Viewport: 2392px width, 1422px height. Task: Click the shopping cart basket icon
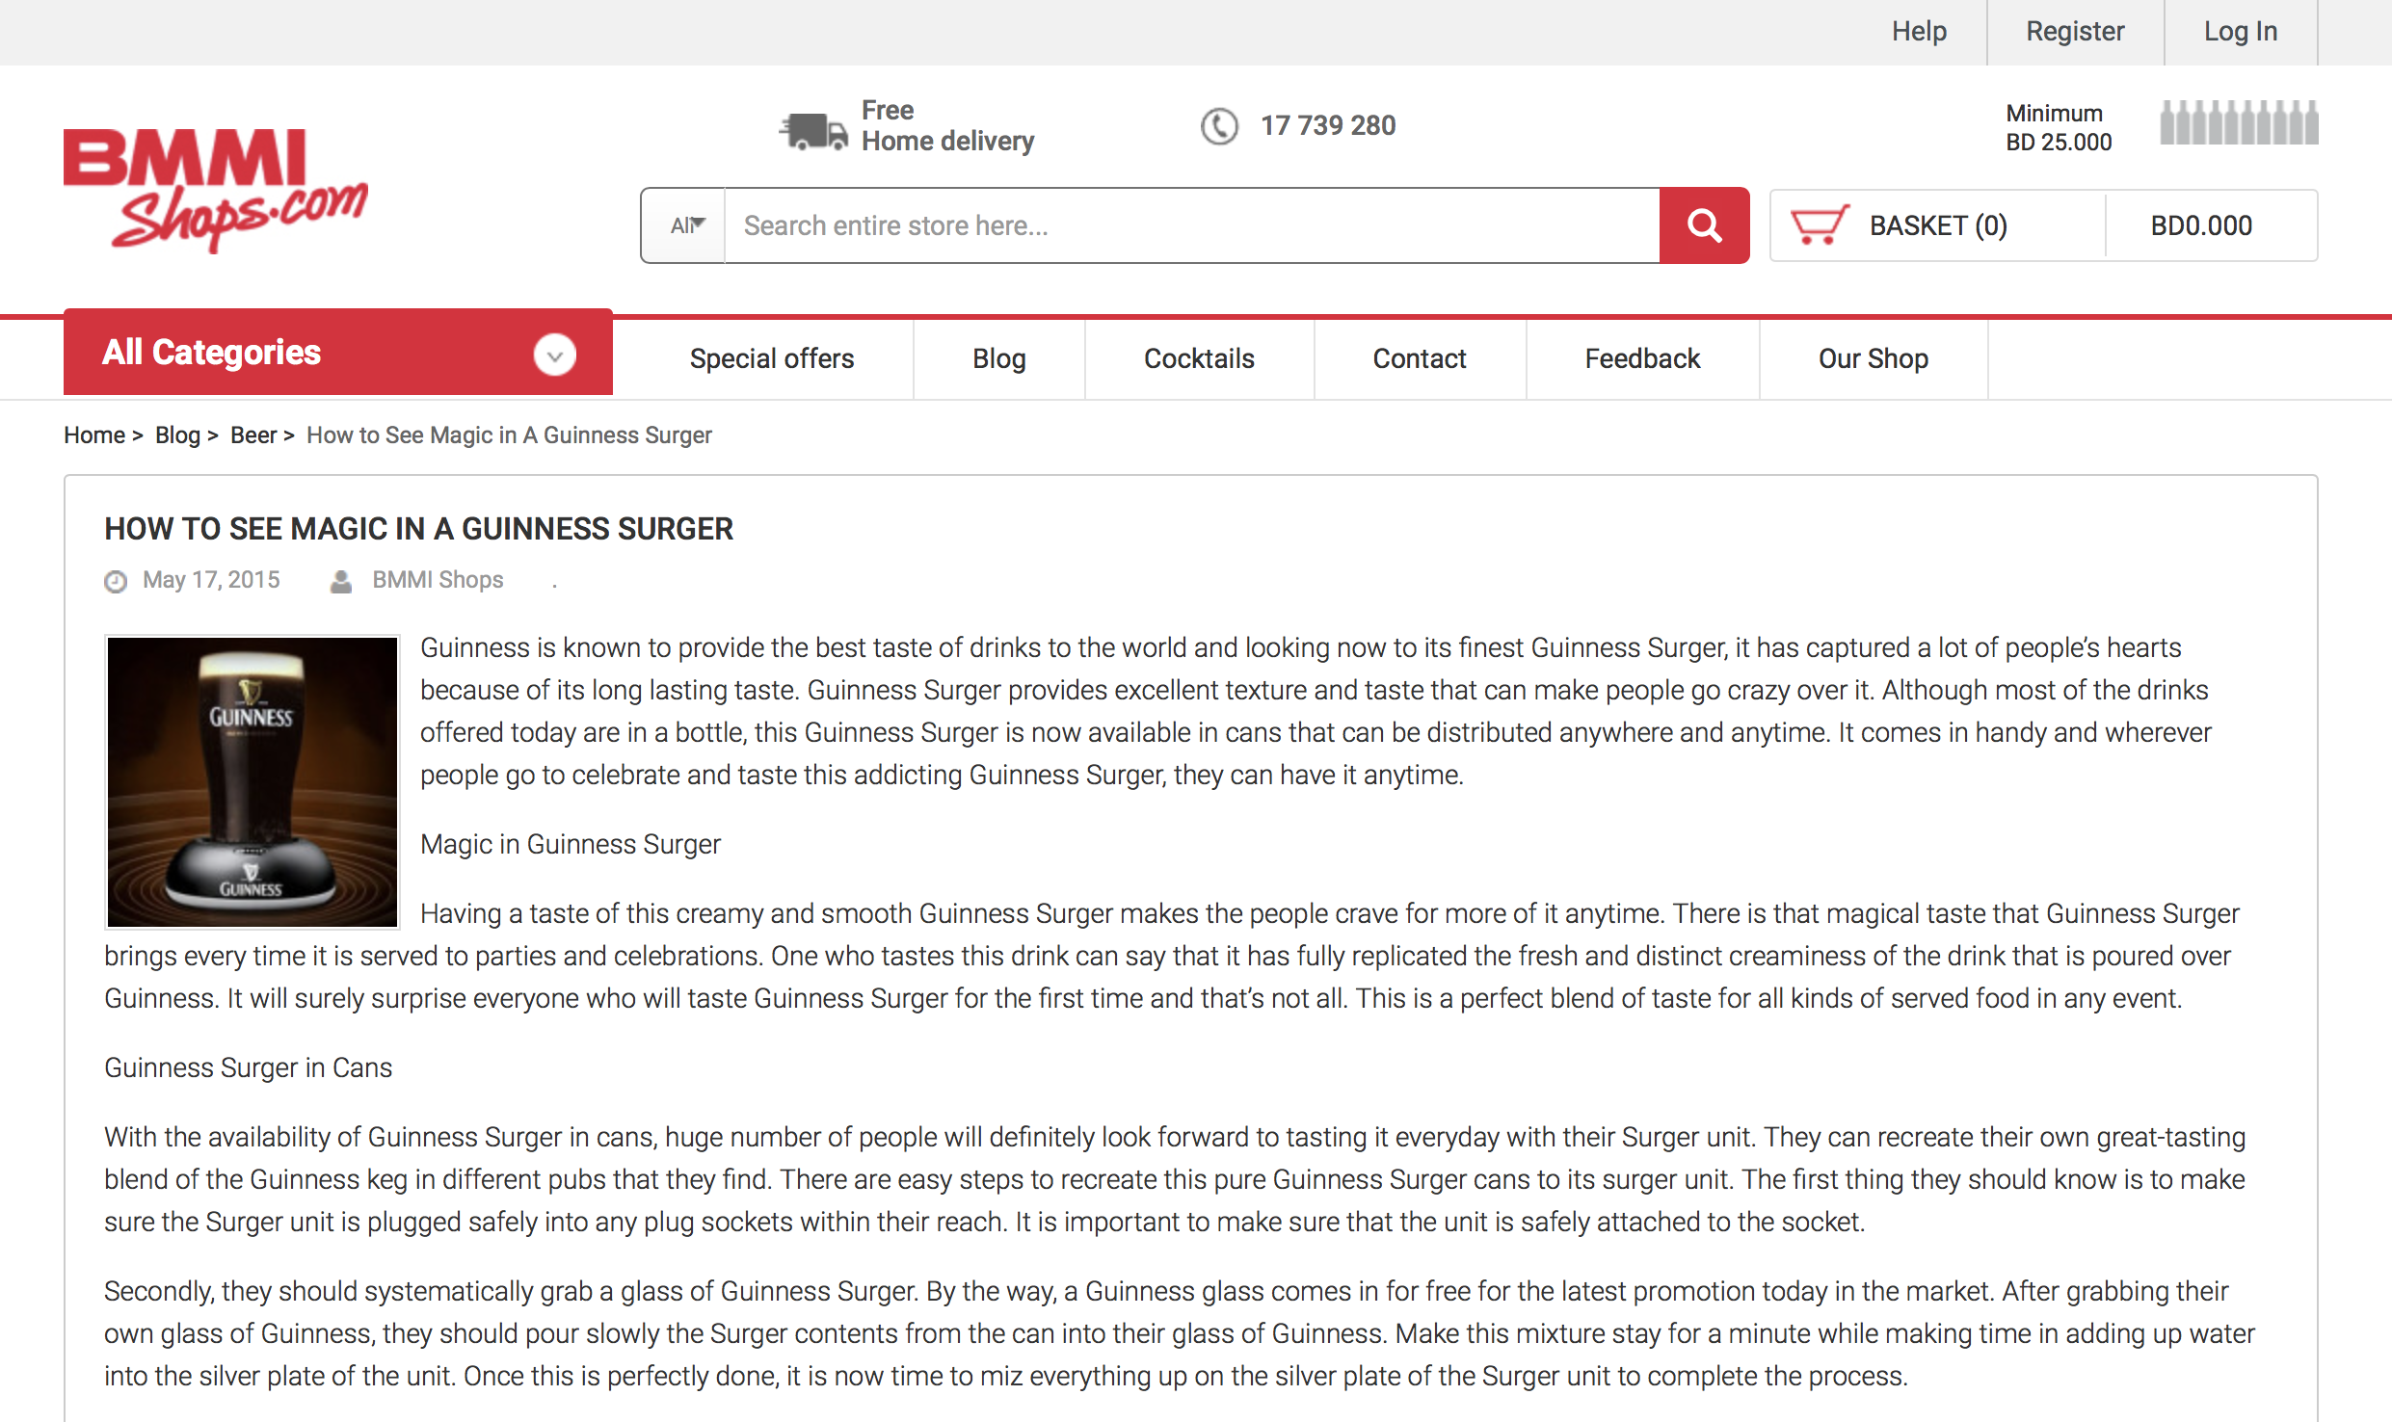(x=1819, y=224)
